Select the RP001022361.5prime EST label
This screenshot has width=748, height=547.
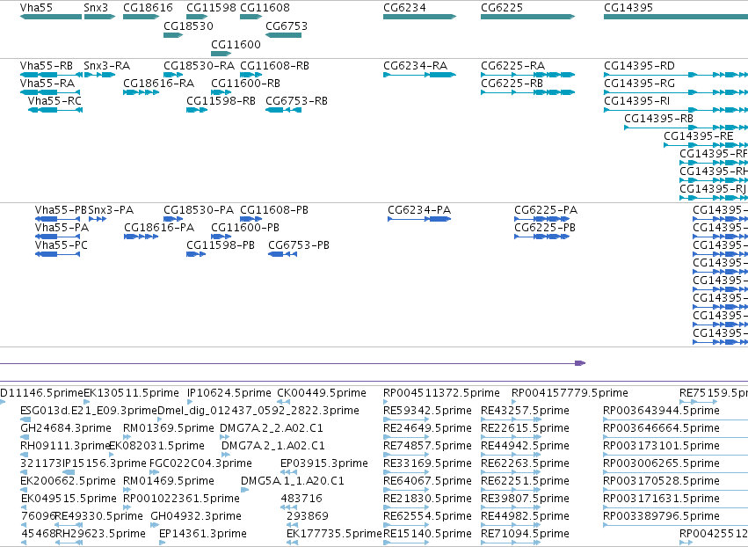181,500
